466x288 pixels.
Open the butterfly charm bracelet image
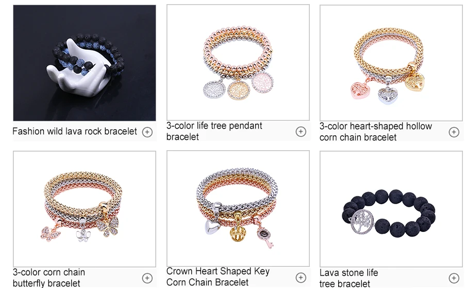pyautogui.click(x=85, y=209)
